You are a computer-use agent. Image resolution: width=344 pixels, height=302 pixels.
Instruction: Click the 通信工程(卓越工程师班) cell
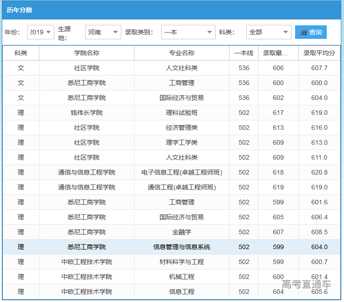tap(182, 187)
